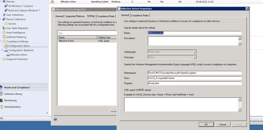
Task: Click WHERE clause scrollbar down arrow
Action: click(x=240, y=110)
